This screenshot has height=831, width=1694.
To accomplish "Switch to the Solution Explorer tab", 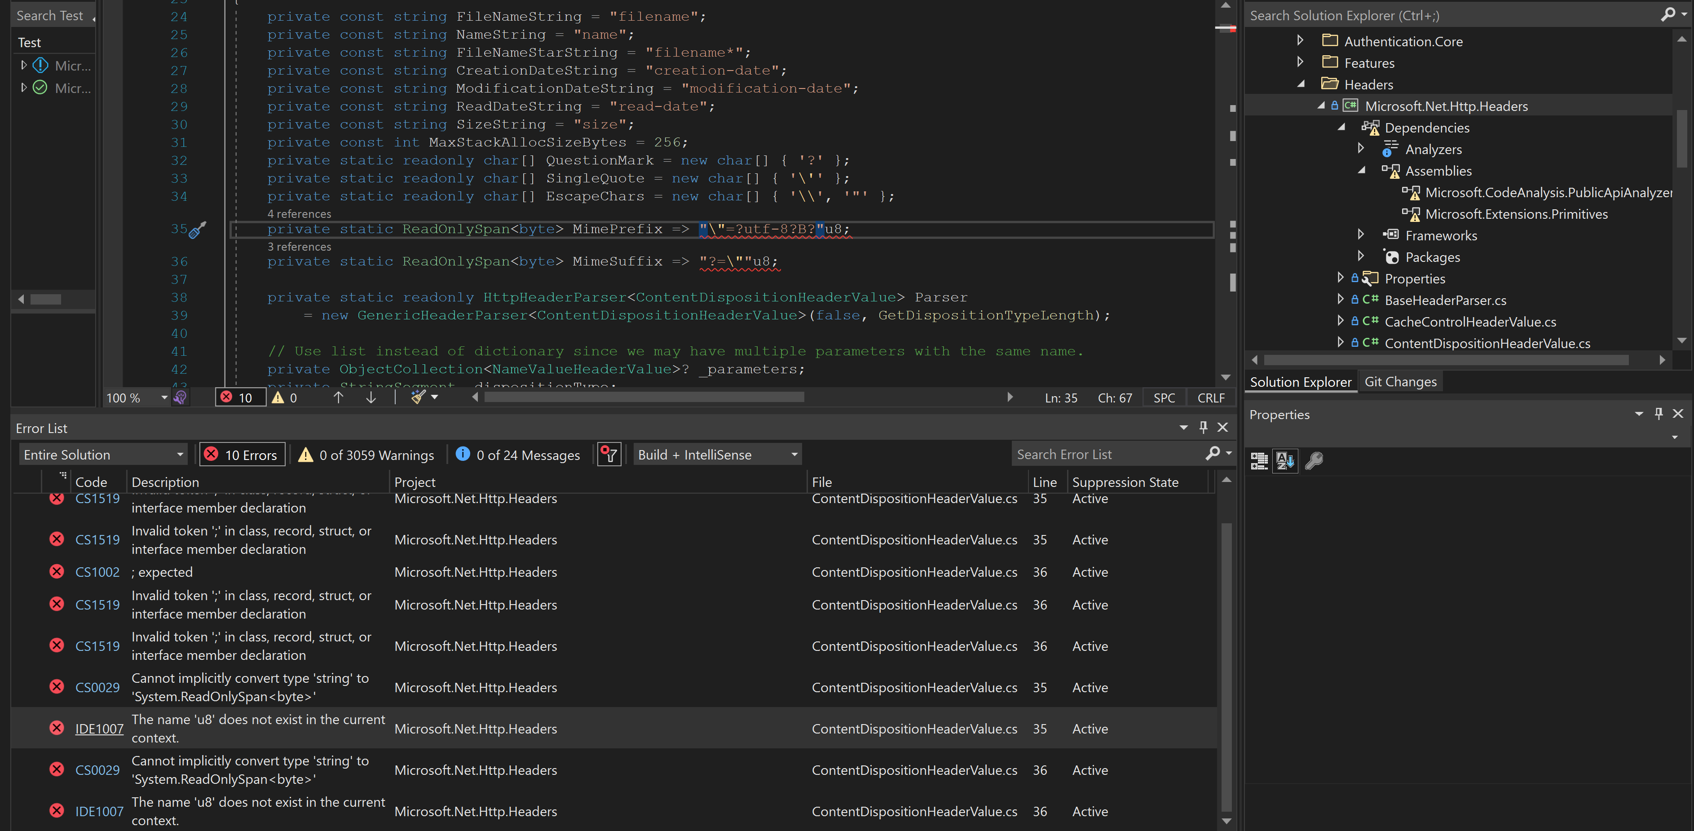I will (1301, 381).
